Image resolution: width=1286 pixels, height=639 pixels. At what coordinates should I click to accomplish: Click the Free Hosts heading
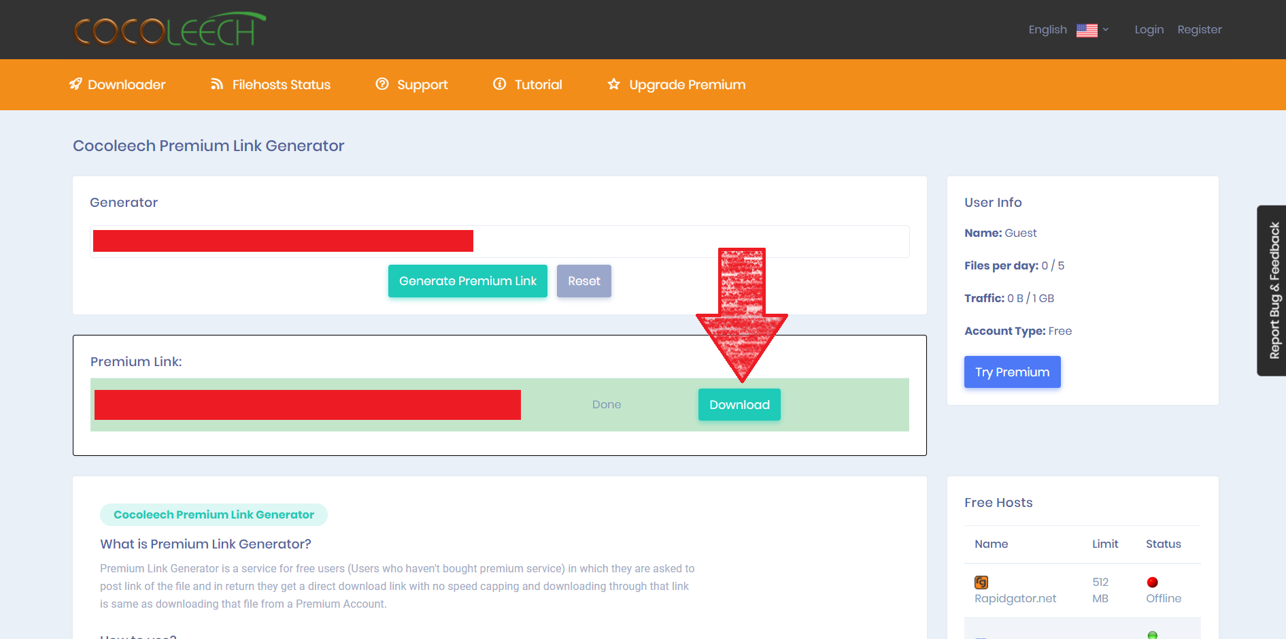click(x=998, y=503)
